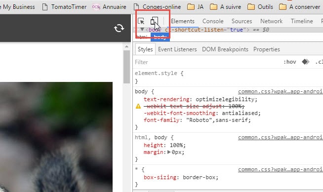Viewport: 323px width, 192px height.
Task: Select the border-box value
Action: [199, 177]
